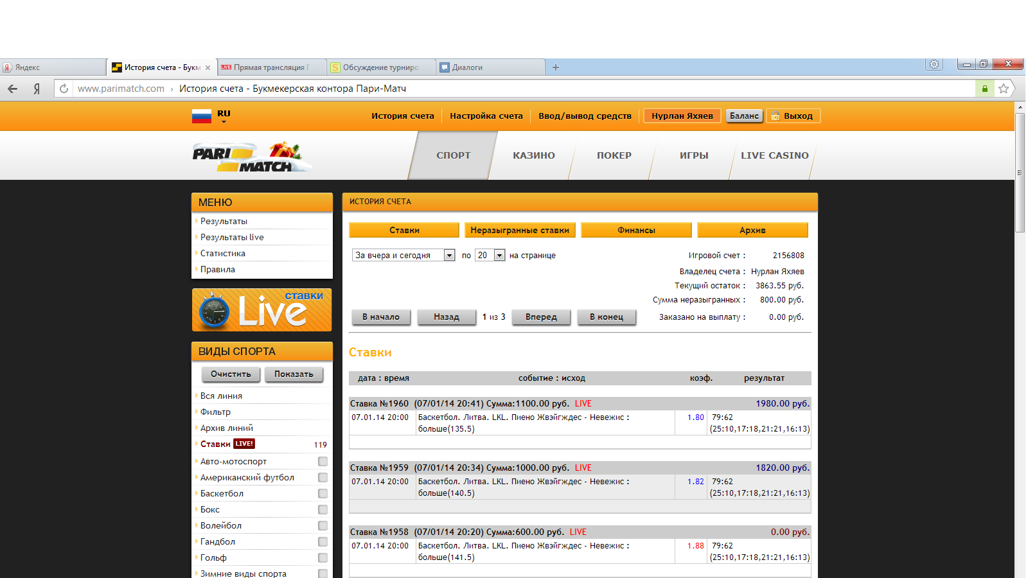Check the Баскетбол checkbox

tap(323, 493)
